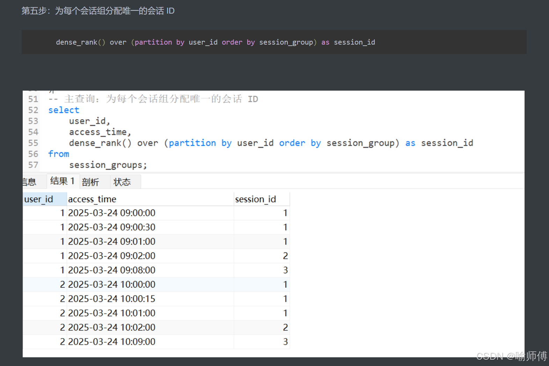The image size is (549, 366).
Task: Click session_id value in the 09:08:00 row
Action: [262, 270]
